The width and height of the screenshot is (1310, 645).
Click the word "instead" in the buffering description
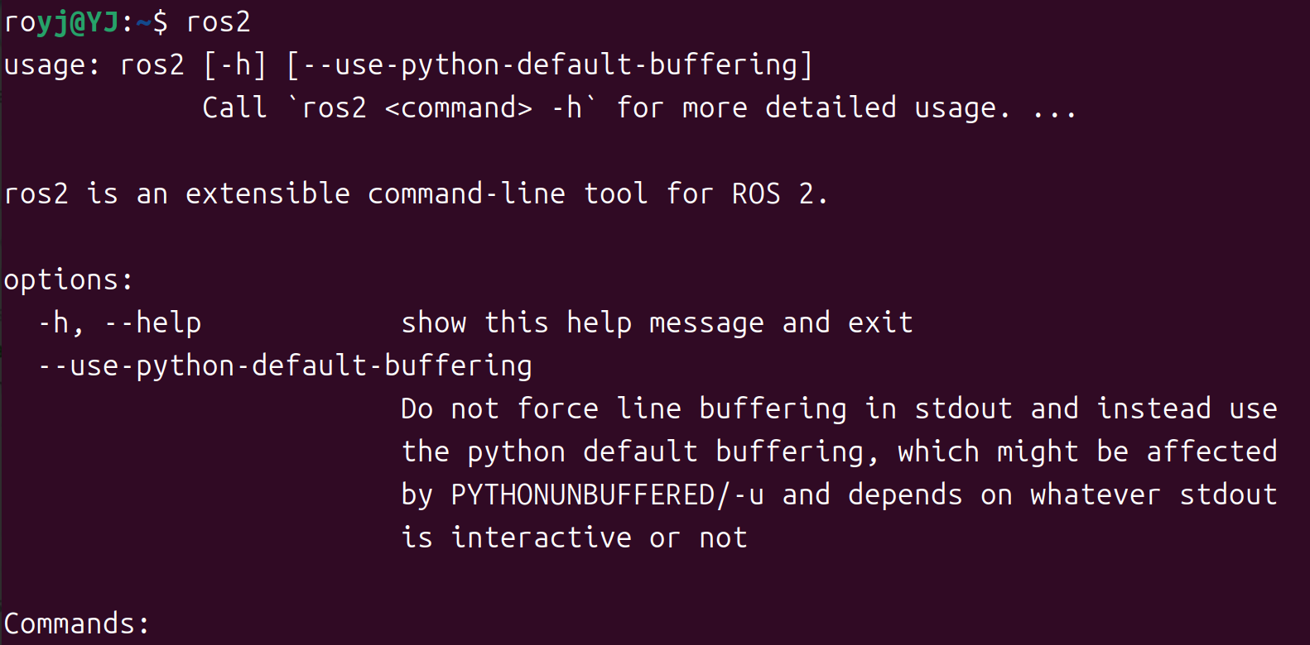pos(1153,409)
